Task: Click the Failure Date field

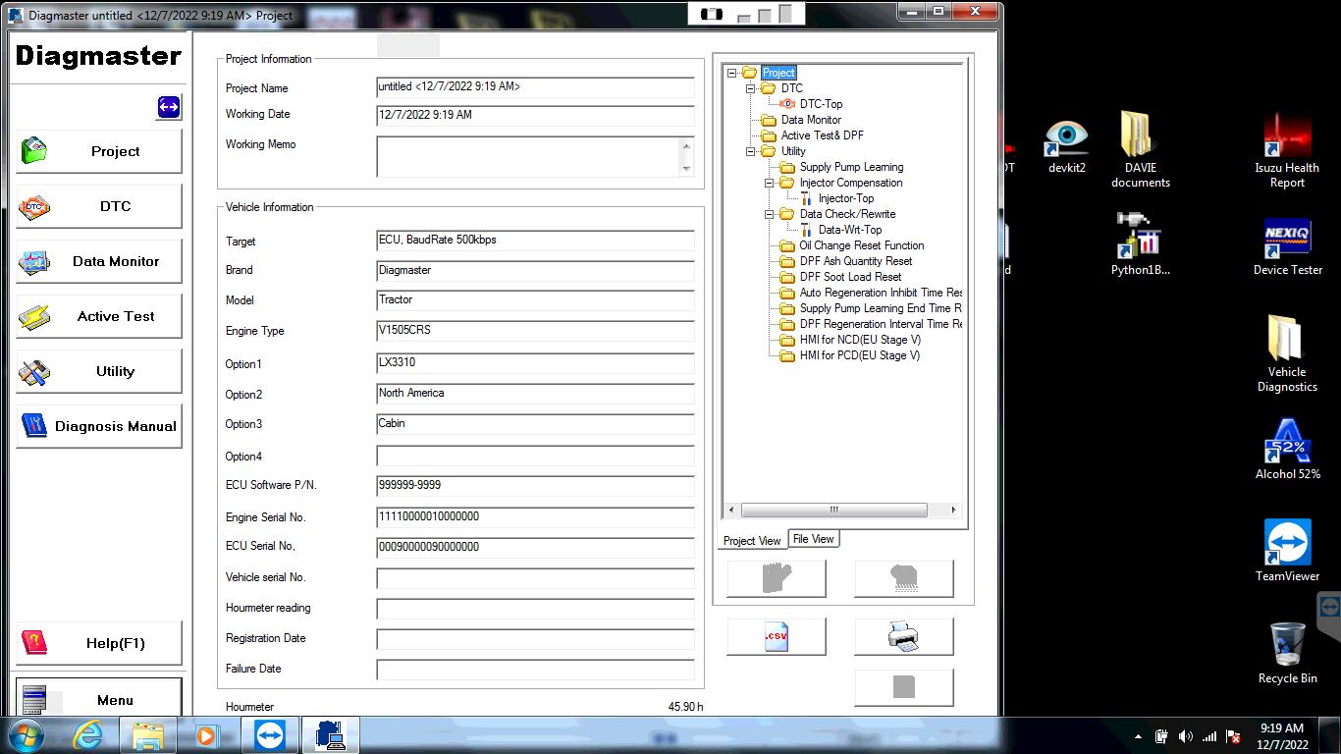Action: (x=535, y=670)
